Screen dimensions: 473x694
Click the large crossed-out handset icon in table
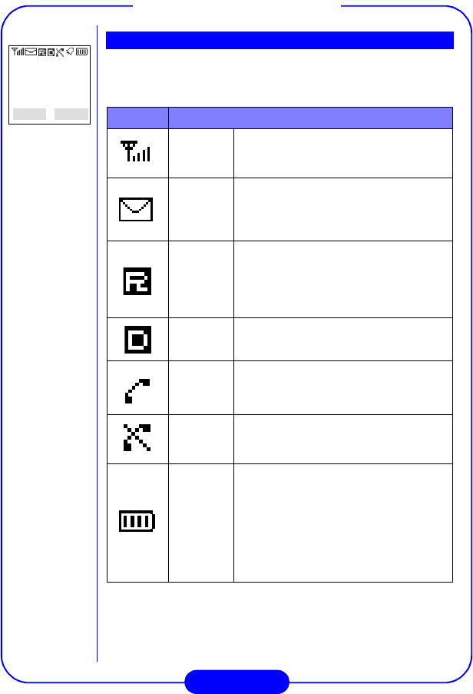tap(137, 438)
